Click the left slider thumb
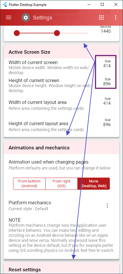Viewport: 123px width, 274px height. [x=17, y=33]
